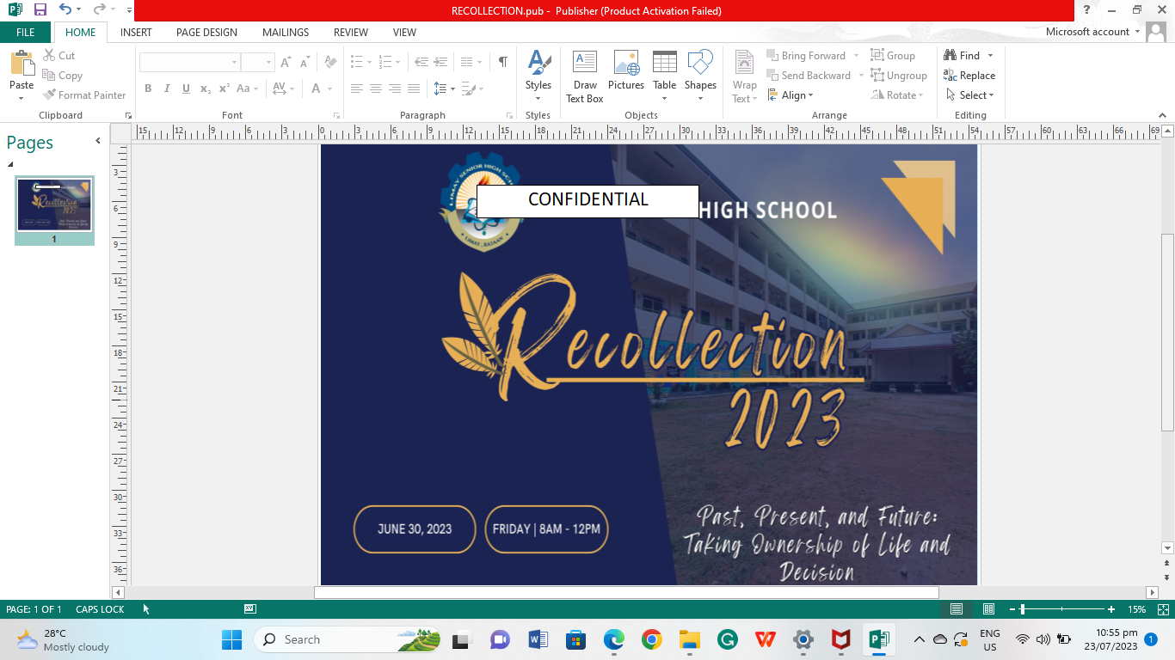Open the Wrap Text options
The height and width of the screenshot is (660, 1175).
[745, 76]
